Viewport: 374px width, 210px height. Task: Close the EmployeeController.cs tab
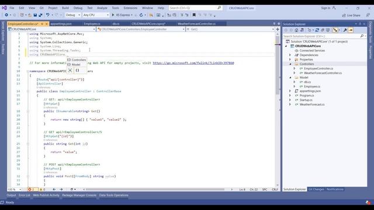(47, 24)
